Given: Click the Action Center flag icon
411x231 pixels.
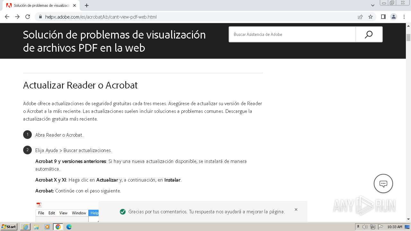Looking at the screenshot, I should pos(380,227).
